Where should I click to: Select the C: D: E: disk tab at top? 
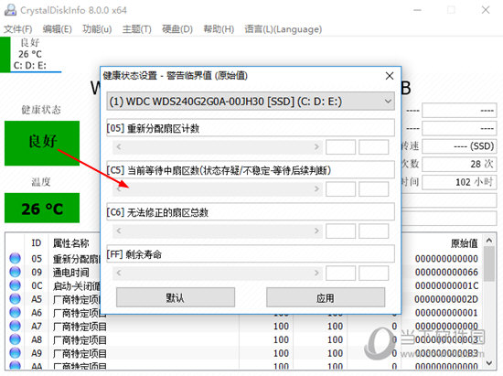coord(31,55)
